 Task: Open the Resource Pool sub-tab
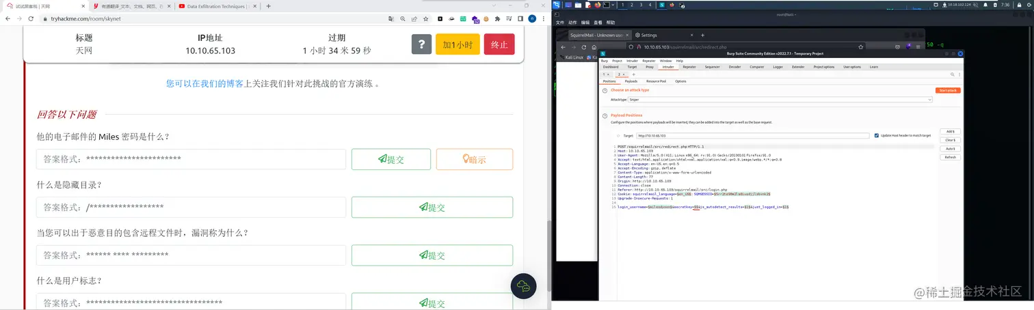tap(657, 81)
